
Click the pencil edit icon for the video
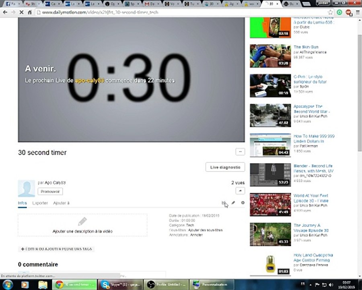[x=233, y=203]
